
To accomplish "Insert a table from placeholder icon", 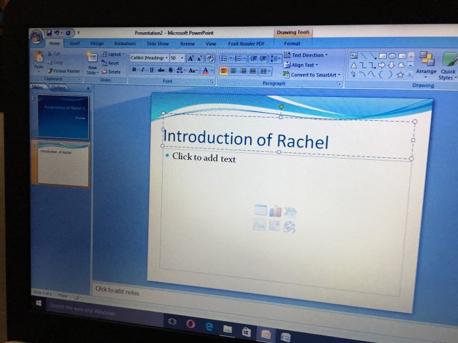I will click(260, 211).
